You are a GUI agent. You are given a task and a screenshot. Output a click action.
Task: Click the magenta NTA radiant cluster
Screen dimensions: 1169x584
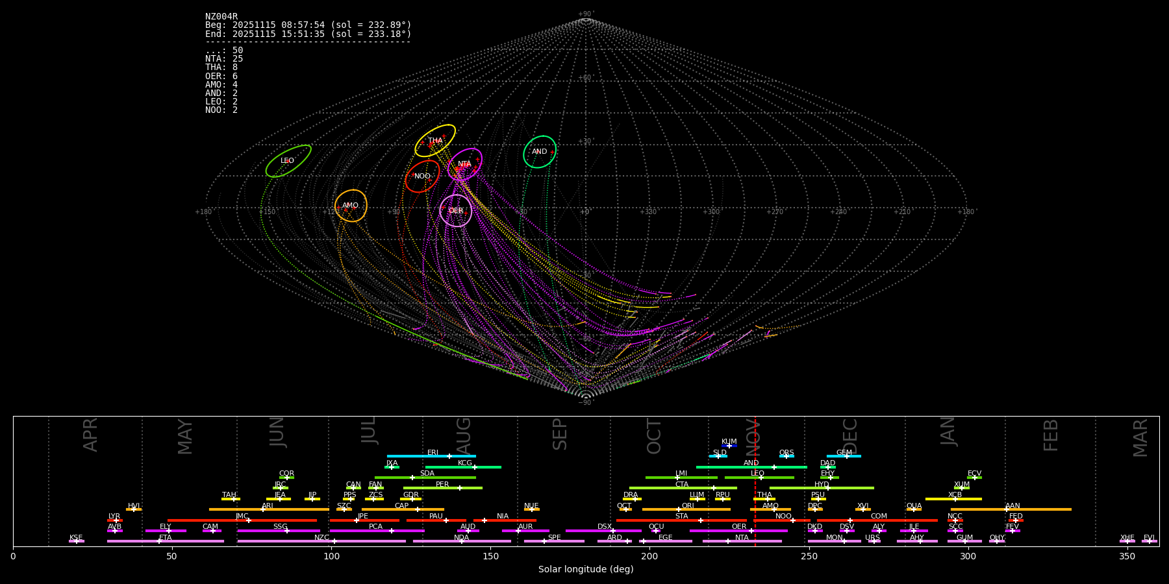[464, 164]
